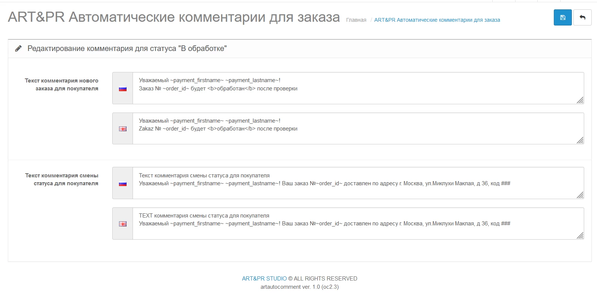The height and width of the screenshot is (297, 597).
Task: Click Russian flag beside status change comment field
Action: point(123,184)
